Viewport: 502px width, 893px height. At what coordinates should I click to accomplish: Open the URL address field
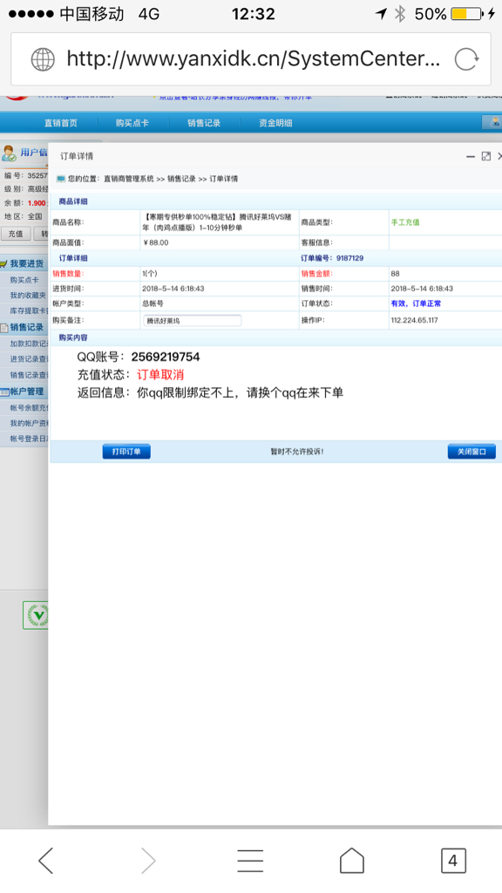(x=251, y=59)
